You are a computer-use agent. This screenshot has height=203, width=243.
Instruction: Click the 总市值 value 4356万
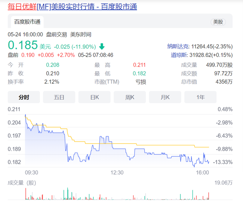click(x=224, y=82)
